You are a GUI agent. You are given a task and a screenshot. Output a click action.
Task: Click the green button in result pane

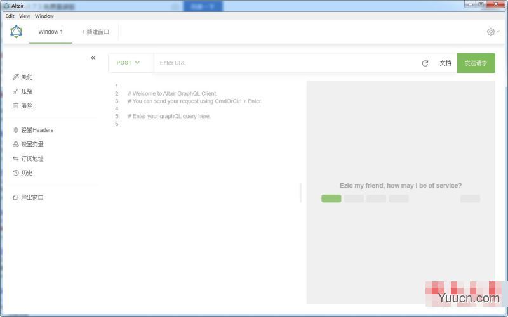331,198
